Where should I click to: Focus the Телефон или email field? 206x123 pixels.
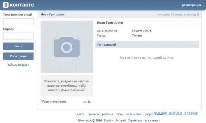[18, 22]
